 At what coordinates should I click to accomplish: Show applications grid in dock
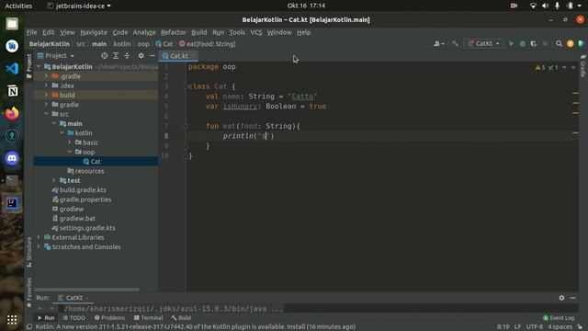[x=12, y=319]
